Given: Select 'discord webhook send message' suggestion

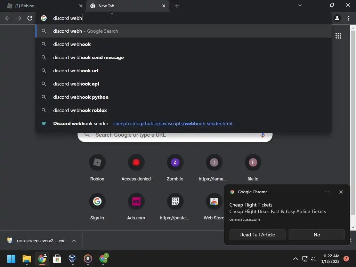Looking at the screenshot, I should coord(184,57).
